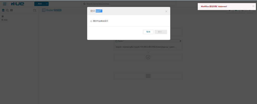This screenshot has height=104, width=257.
Task: Dismiss the Workflow 提交失败 error notification
Action: (253, 6)
